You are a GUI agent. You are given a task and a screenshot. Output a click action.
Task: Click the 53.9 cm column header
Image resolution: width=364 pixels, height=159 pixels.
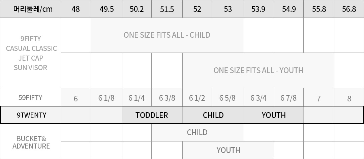click(258, 9)
